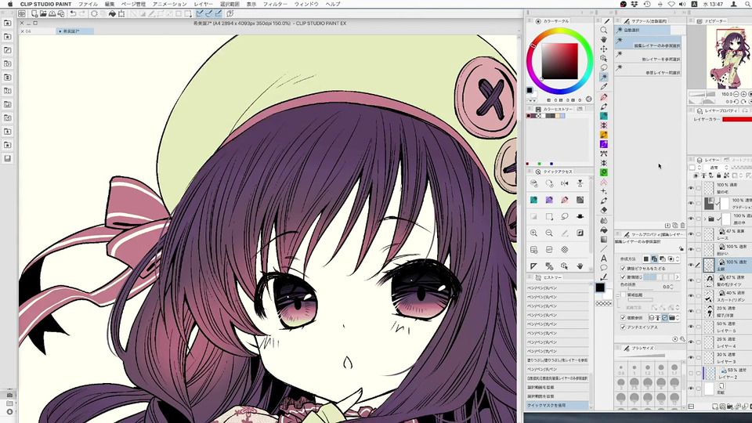
Task: Select the Text tool (A)
Action: (604, 258)
